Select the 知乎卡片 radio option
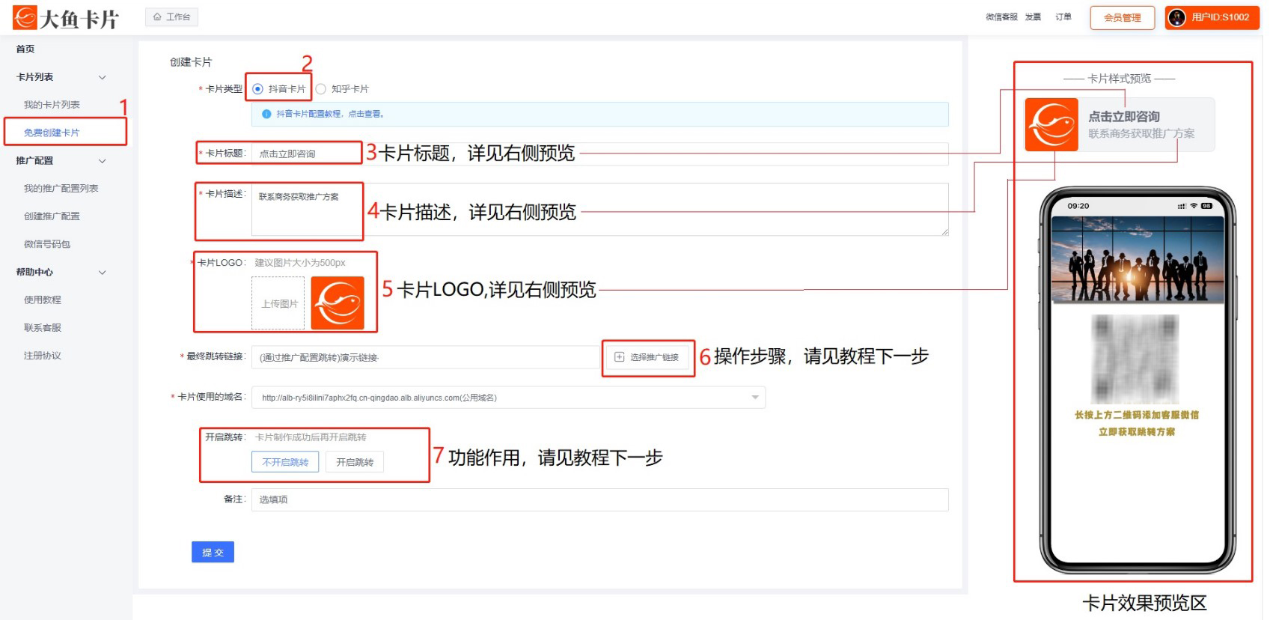The image size is (1270, 620). coord(321,89)
